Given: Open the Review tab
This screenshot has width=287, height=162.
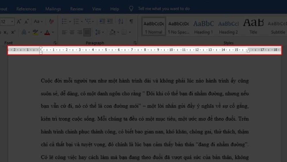Looking at the screenshot, I should (77, 9).
